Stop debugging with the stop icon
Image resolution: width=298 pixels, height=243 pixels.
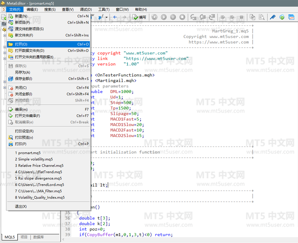tap(182, 17)
